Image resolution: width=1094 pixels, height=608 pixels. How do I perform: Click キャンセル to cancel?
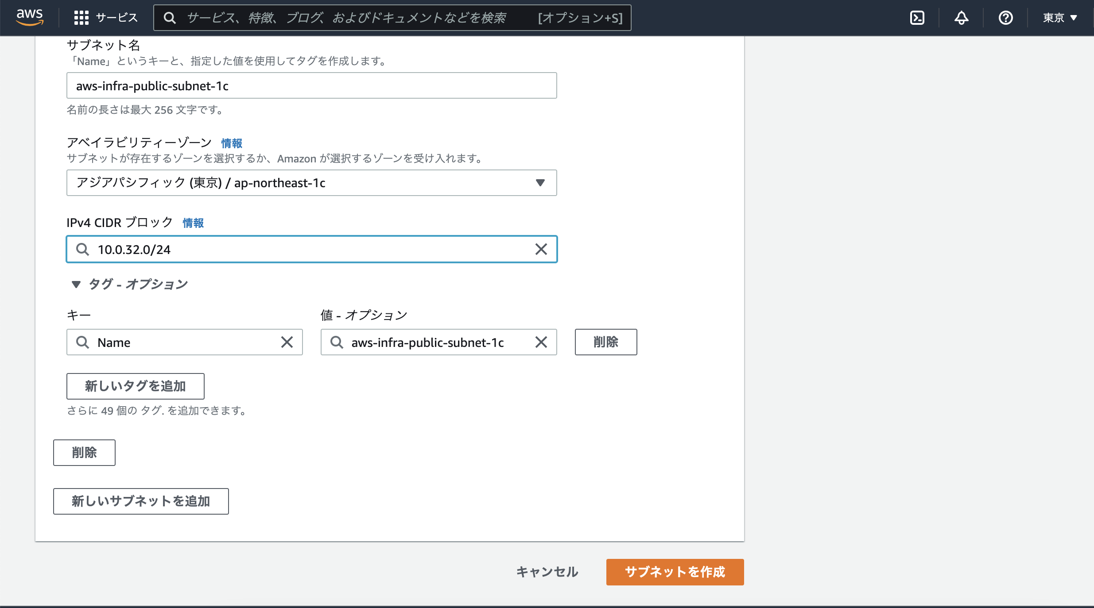click(x=547, y=572)
